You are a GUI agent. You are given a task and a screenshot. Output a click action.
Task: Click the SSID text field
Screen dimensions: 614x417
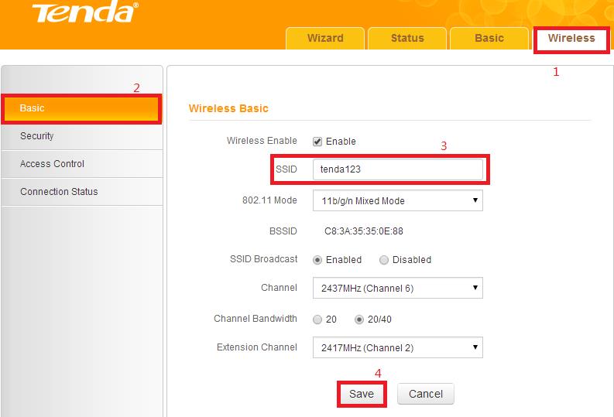[x=397, y=169]
